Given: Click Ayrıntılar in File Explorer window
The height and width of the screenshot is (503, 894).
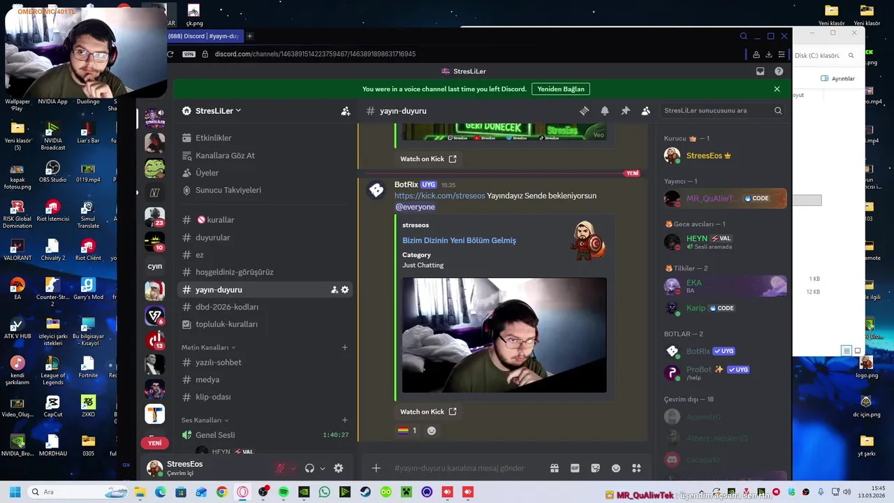Looking at the screenshot, I should click(x=837, y=78).
